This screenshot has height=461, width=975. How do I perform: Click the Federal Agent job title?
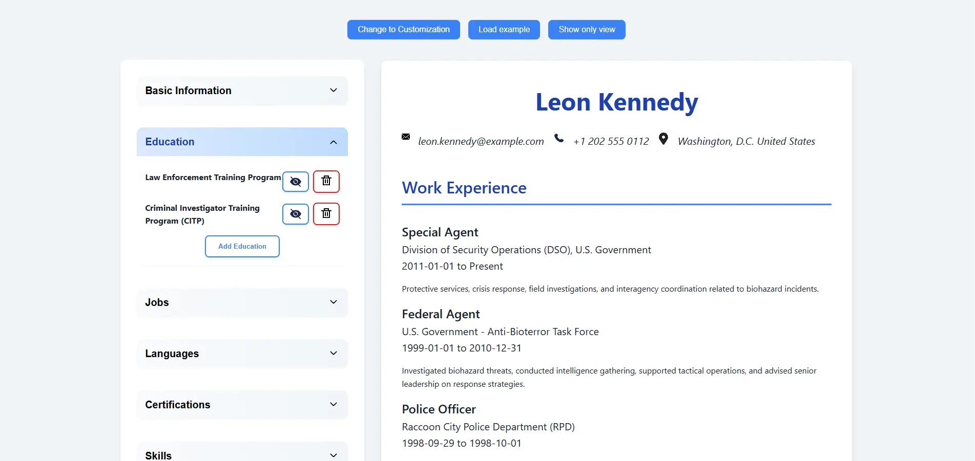point(441,314)
